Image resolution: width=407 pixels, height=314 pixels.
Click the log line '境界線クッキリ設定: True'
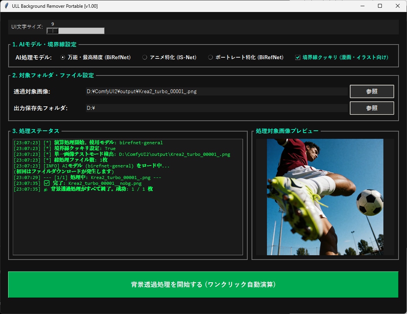[x=65, y=148]
